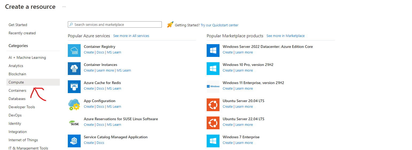Open Recently created in the sidebar

tap(22, 33)
